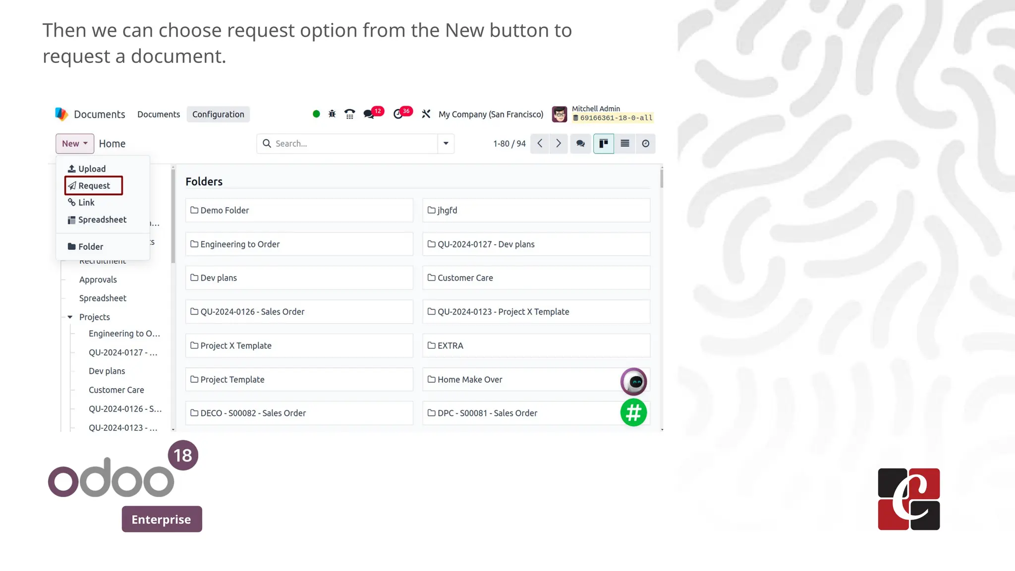Go to previous page arrow
Image resolution: width=1015 pixels, height=571 pixels.
tap(540, 144)
